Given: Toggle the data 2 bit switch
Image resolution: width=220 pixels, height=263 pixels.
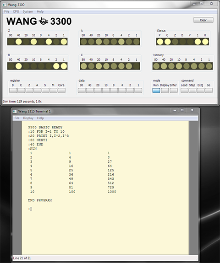Looking at the screenshot, I should coord(130,91).
